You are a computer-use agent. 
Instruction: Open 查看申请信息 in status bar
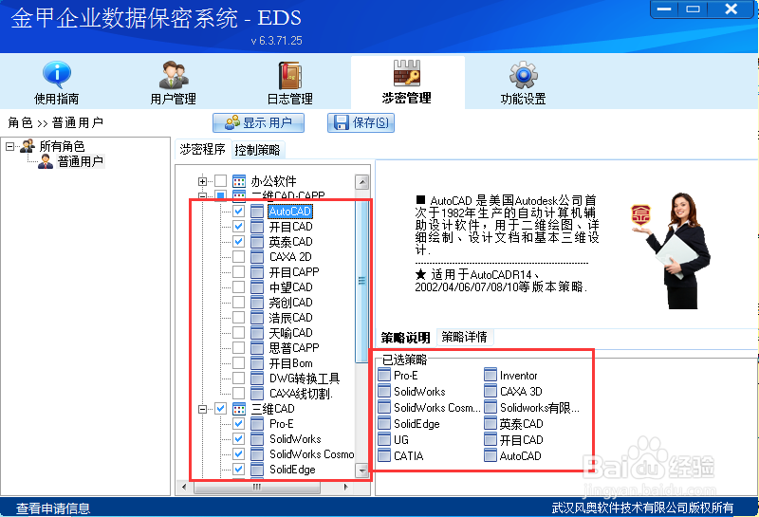[x=53, y=508]
